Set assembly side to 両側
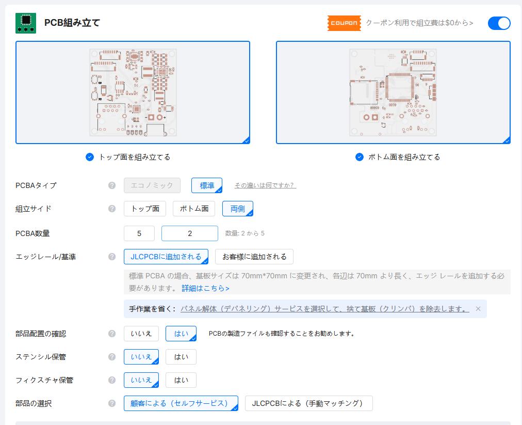This screenshot has width=522, height=425. point(238,209)
